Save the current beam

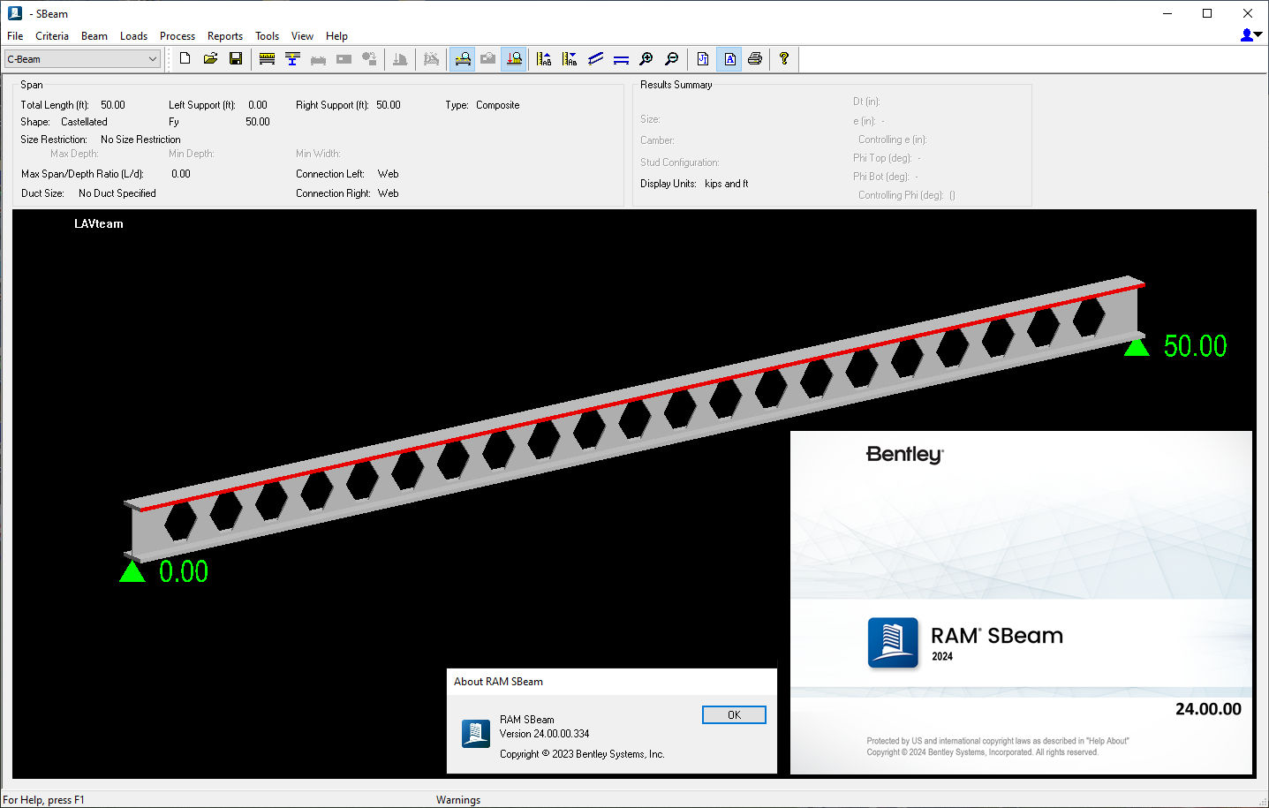(236, 58)
